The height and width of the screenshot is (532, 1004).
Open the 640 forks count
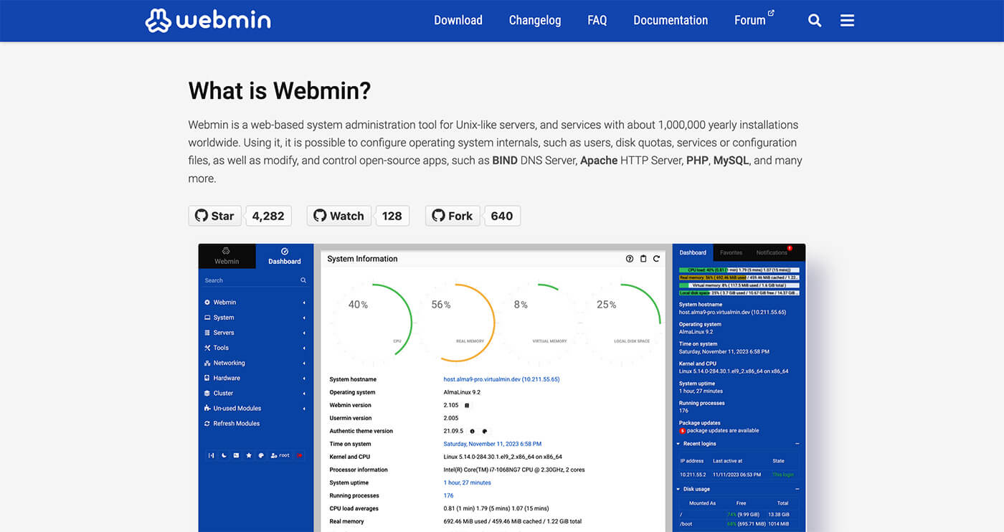click(x=502, y=216)
